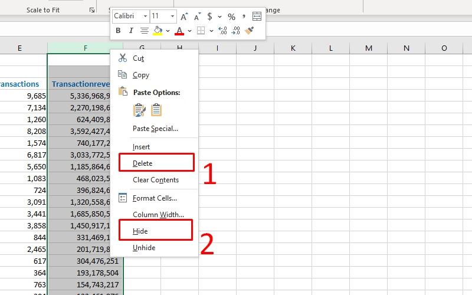The height and width of the screenshot is (295, 472).
Task: Click cell with value 304,476,251
Action: click(x=85, y=261)
